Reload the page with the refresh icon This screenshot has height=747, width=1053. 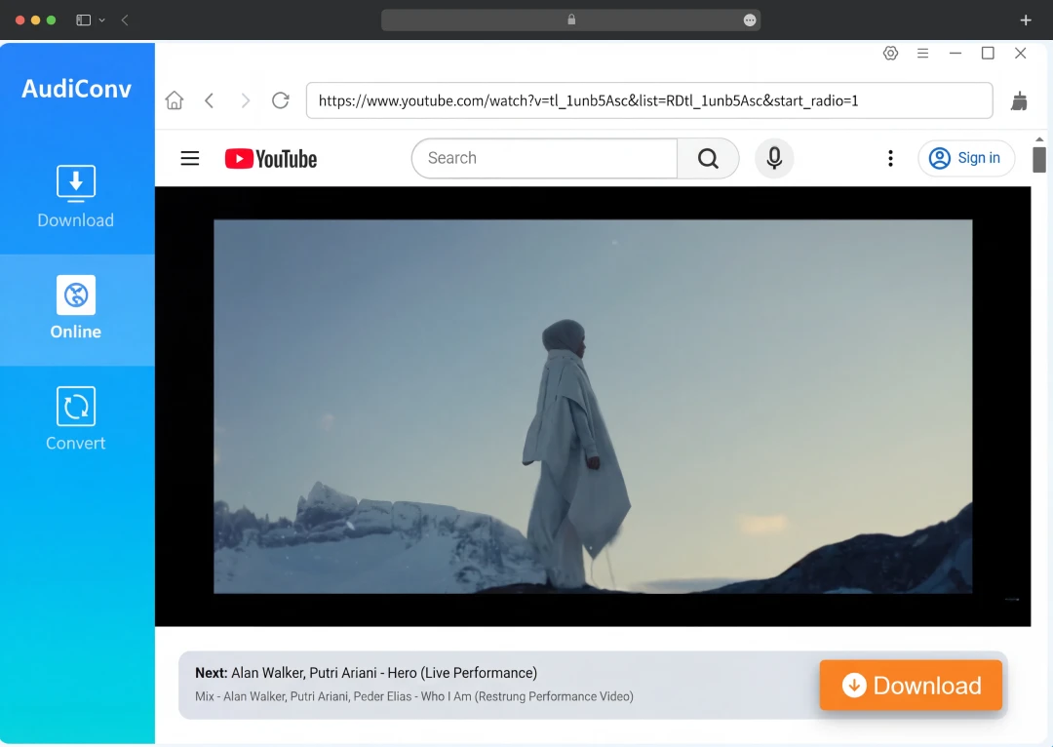click(x=281, y=99)
